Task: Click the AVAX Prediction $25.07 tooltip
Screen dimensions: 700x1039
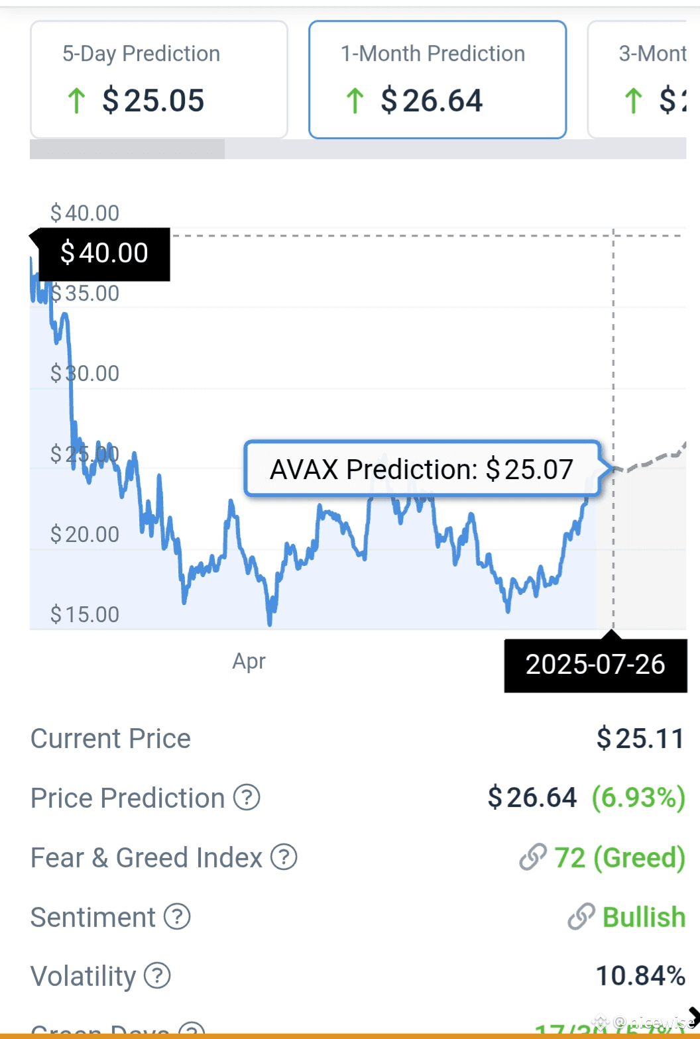Action: (422, 469)
